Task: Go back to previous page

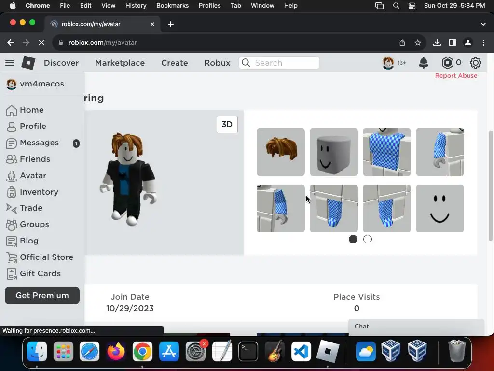Action: pos(11,43)
